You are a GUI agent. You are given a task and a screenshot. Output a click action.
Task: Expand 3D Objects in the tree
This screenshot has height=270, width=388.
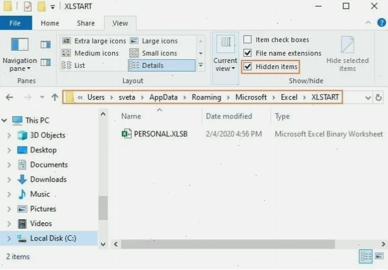tap(9, 136)
